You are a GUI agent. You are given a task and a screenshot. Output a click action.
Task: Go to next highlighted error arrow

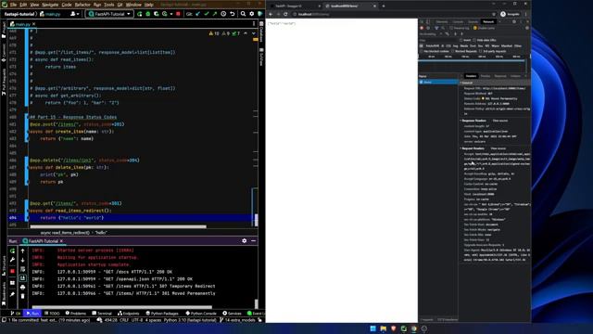coord(253,33)
